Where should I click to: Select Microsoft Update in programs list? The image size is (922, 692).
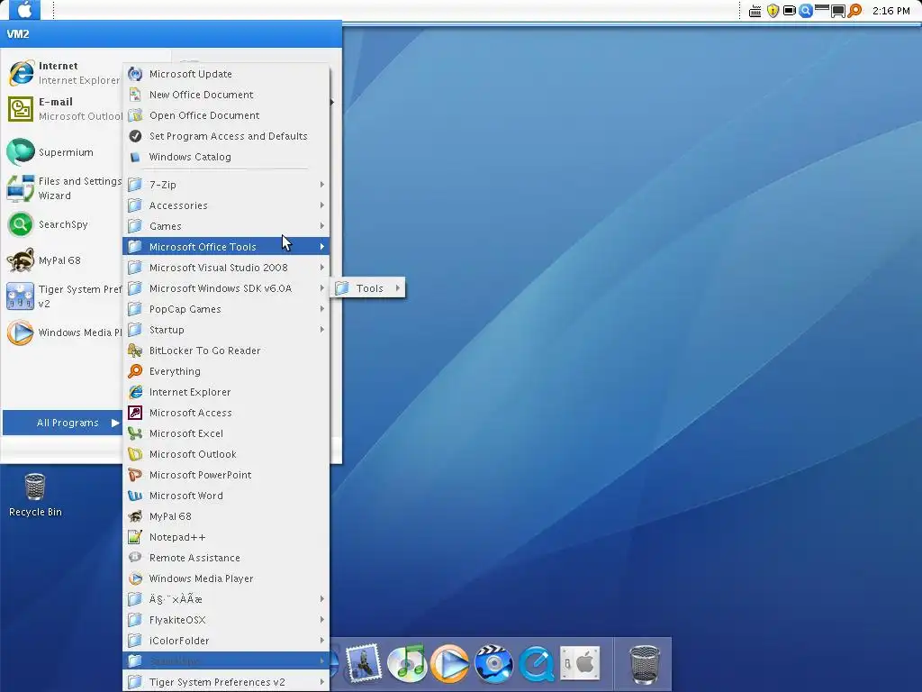pos(226,74)
